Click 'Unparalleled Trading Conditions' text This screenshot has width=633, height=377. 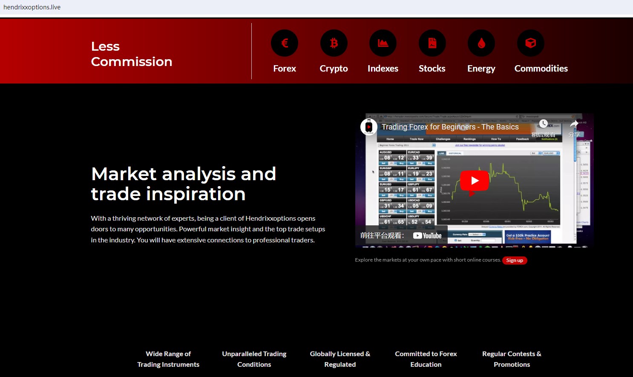coord(254,359)
